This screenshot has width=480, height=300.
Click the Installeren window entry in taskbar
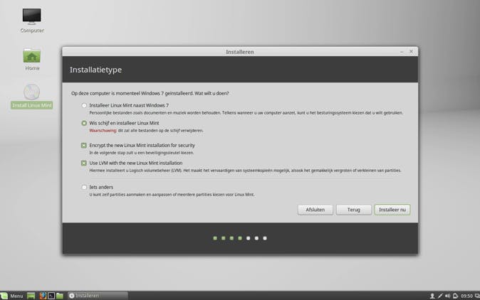[x=98, y=296]
